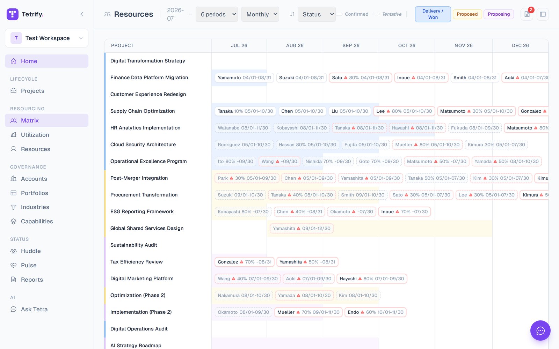The image size is (559, 349).
Task: Go to Home in sidebar
Action: point(46,61)
